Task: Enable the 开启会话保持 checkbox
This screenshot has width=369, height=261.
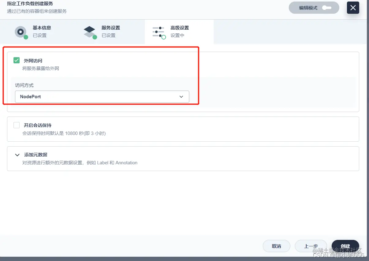Action: tap(17, 125)
